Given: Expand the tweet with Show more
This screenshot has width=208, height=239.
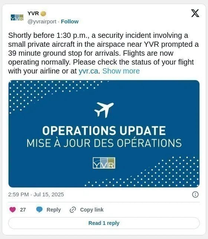Looking at the screenshot, I should pyautogui.click(x=121, y=71).
